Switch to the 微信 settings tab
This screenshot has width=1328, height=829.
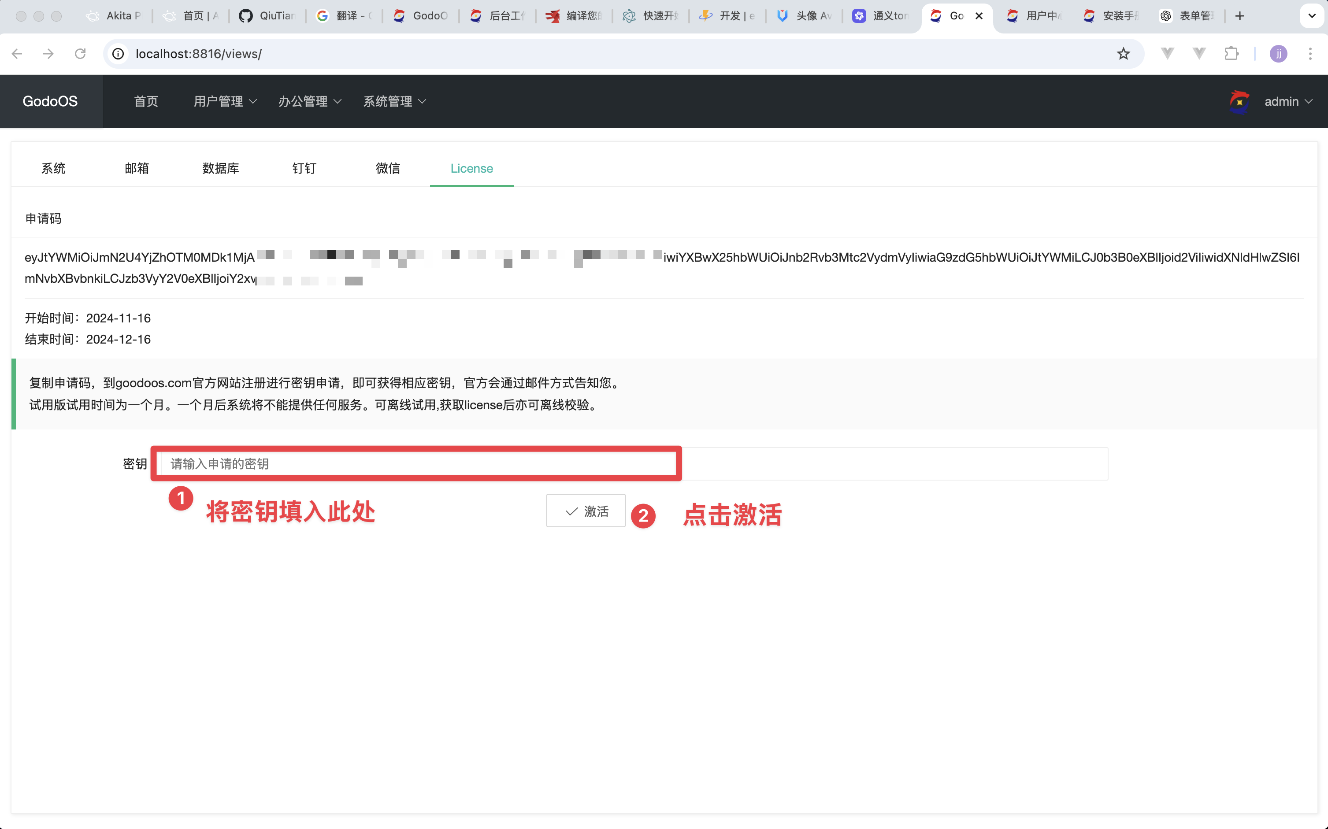[388, 168]
